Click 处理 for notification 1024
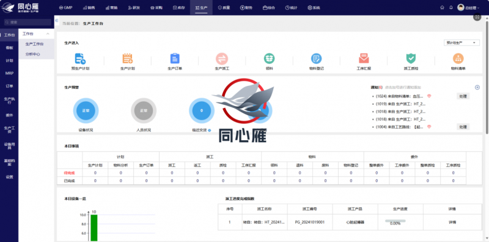This screenshot has height=242, width=489. 463,96
